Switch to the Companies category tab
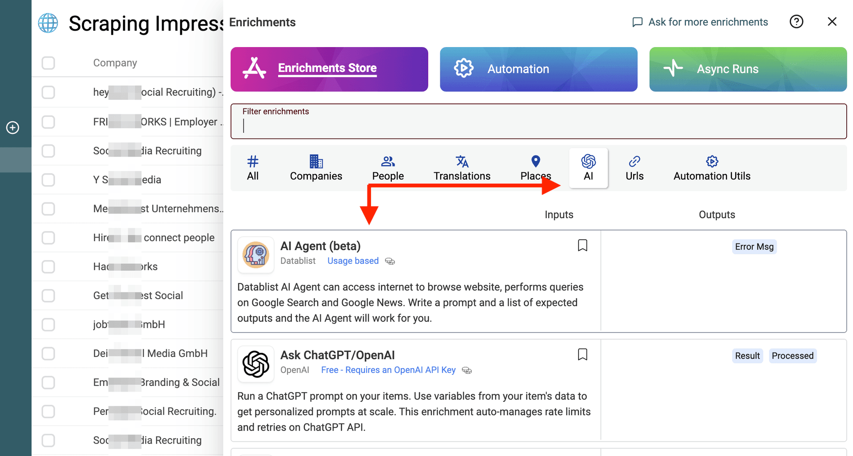Screen dimensions: 853x456 pyautogui.click(x=316, y=168)
